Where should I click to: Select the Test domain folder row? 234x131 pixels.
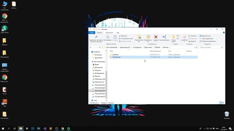click(154, 57)
